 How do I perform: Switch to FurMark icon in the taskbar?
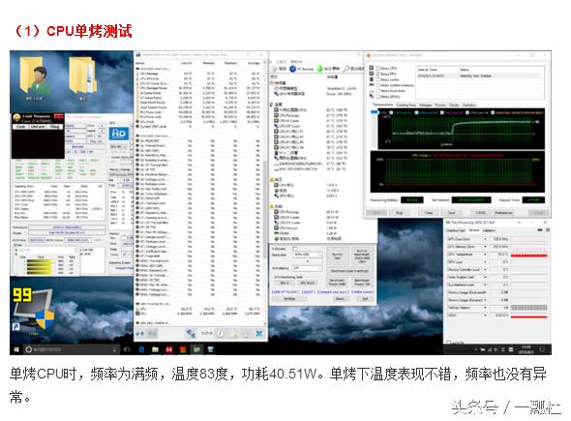coord(183,349)
